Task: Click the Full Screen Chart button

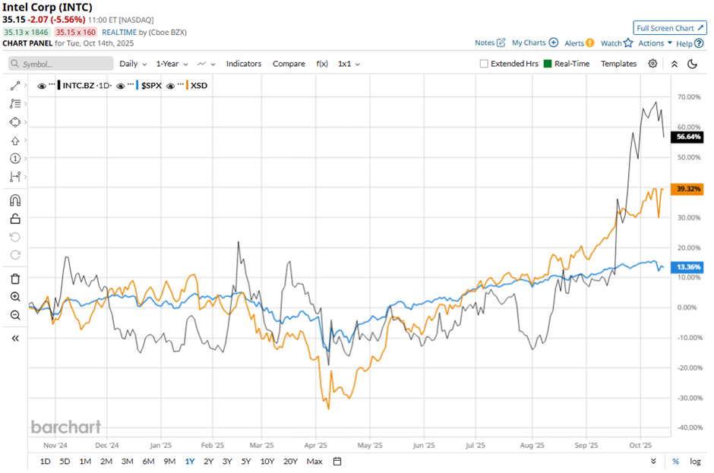Action: [x=670, y=27]
